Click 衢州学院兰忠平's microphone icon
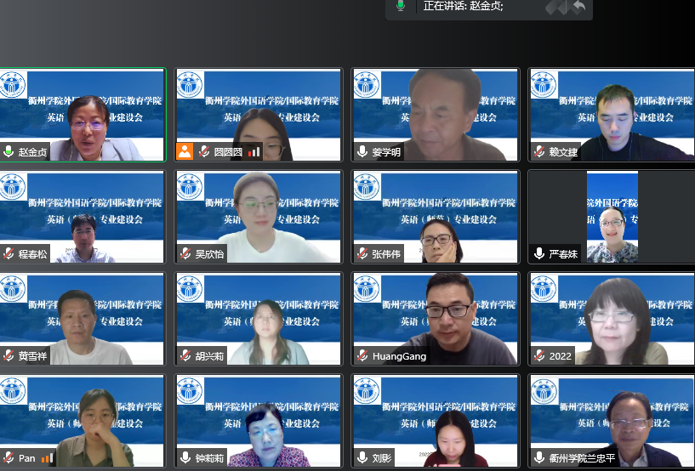Screen dimensions: 695x471 tap(539, 457)
